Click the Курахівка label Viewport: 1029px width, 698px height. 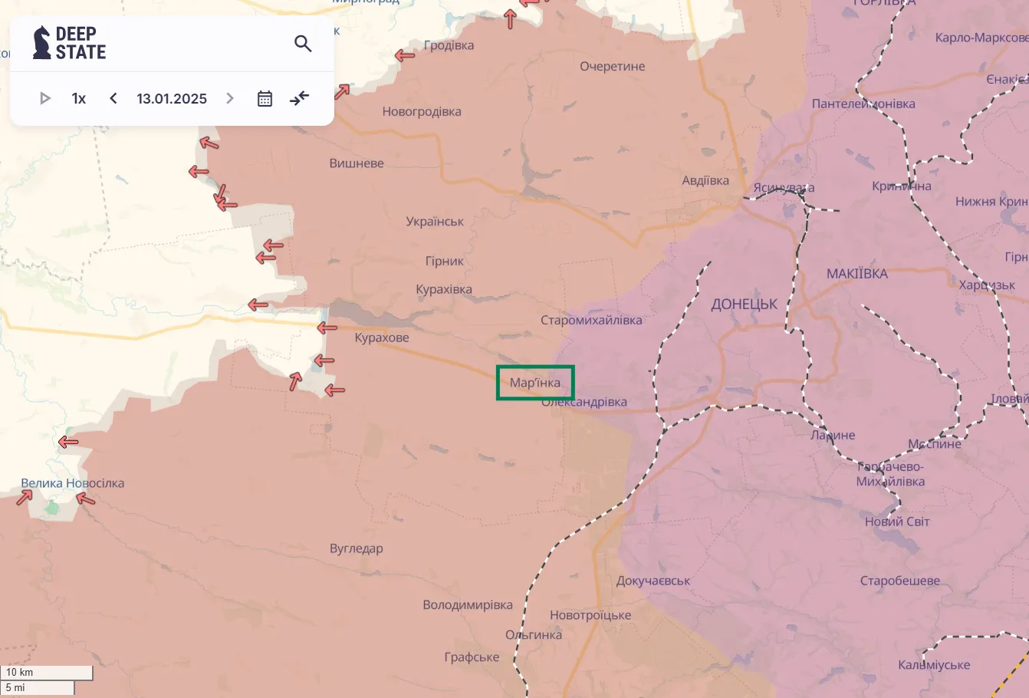coord(444,289)
